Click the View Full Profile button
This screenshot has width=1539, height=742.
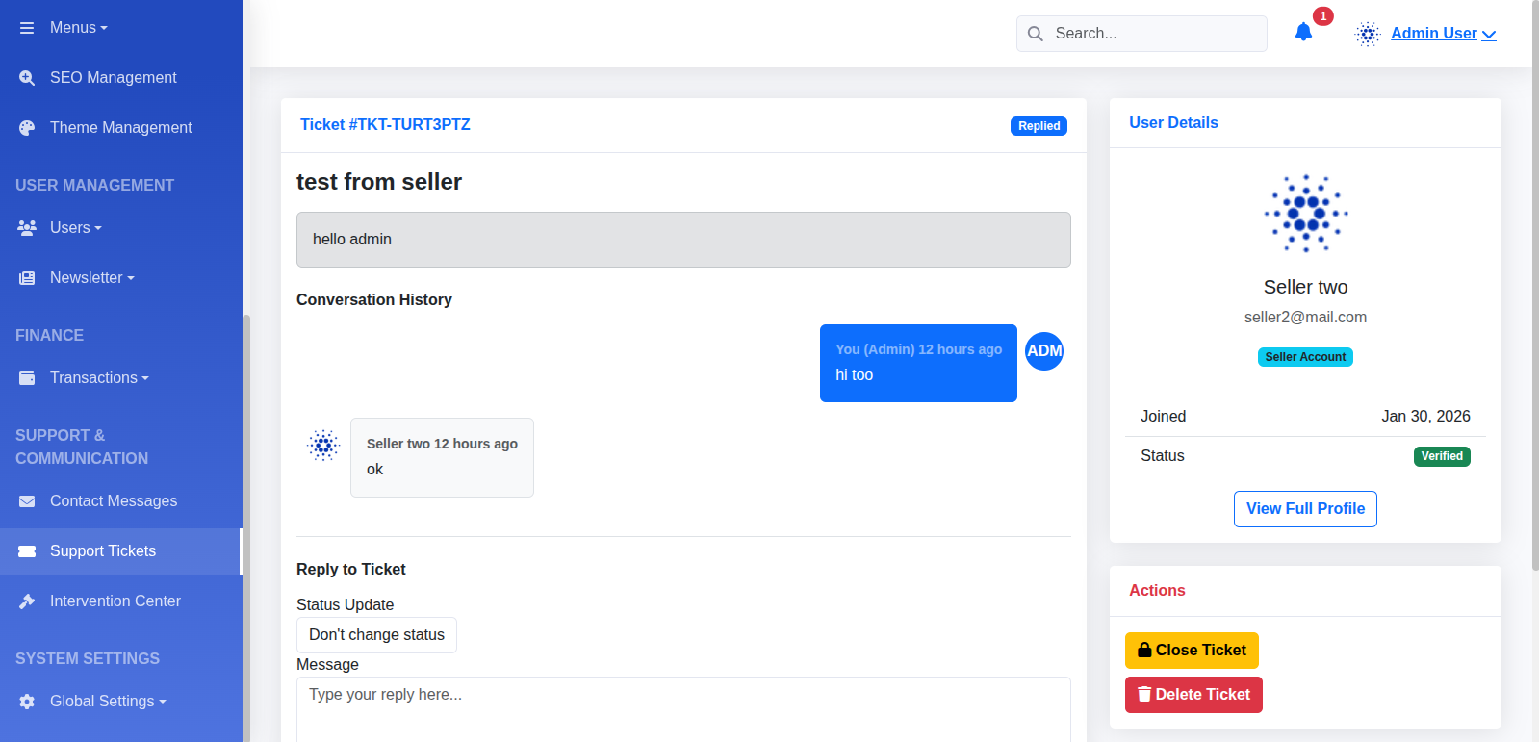1305,509
